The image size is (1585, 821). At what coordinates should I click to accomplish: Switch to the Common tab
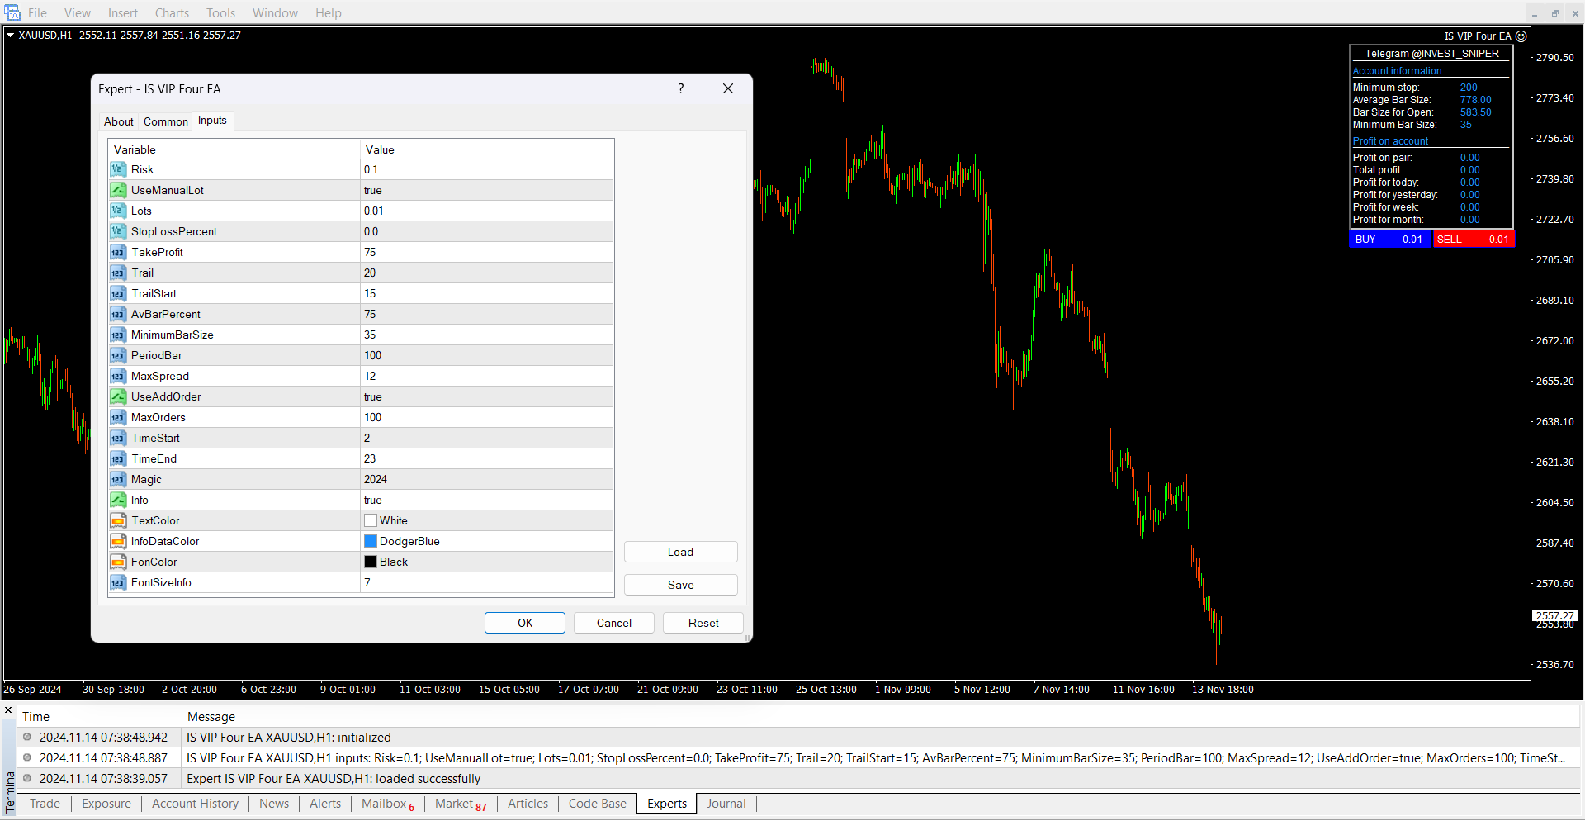166,121
